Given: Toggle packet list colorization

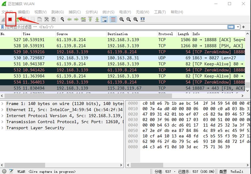Looking at the screenshot, I should coord(113,19).
